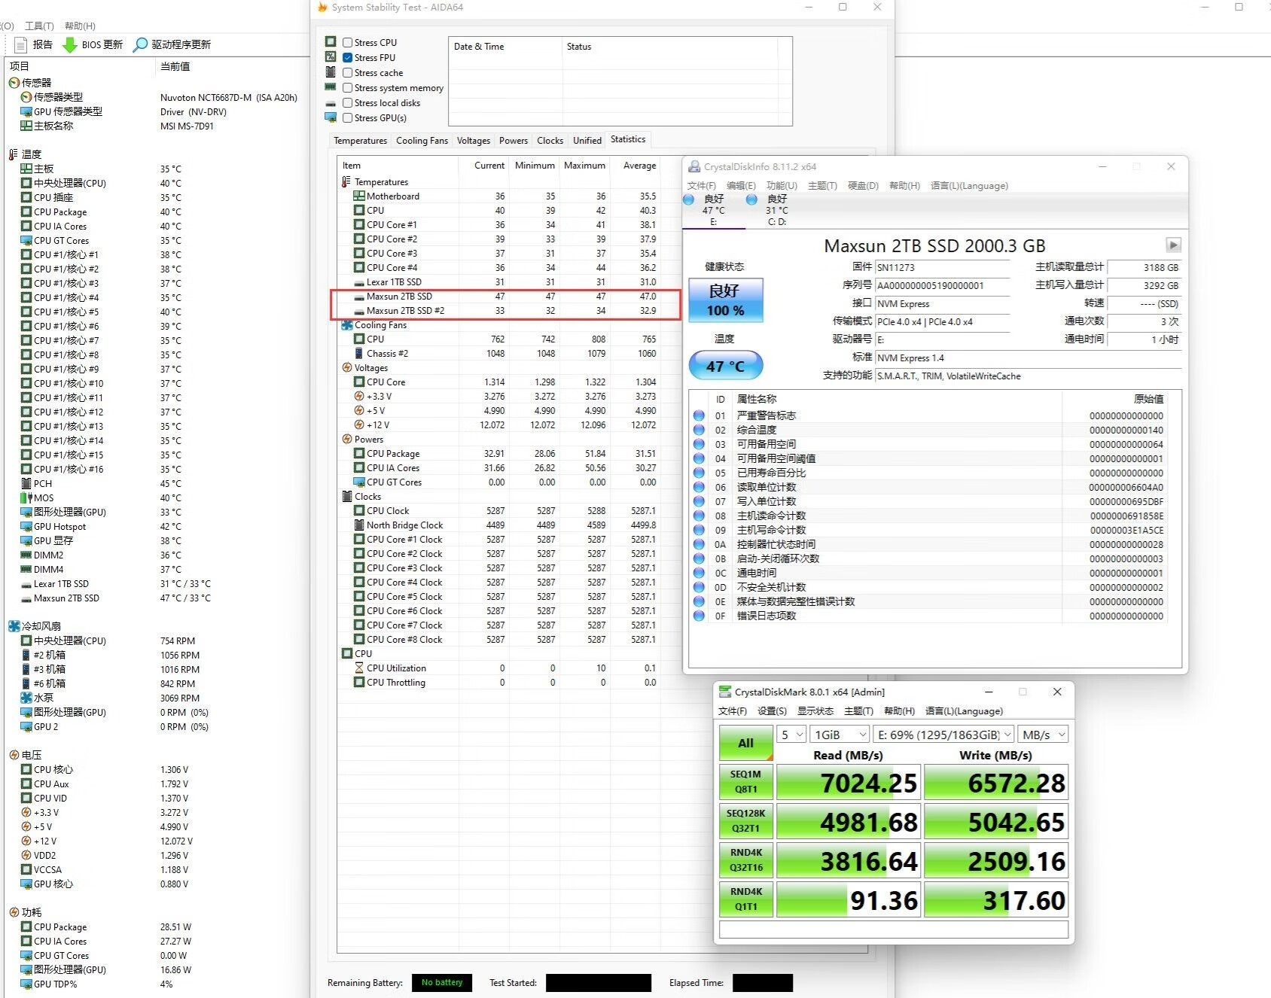Screen dimensions: 1271x998
Task: Click the Stress system memory RAM icon
Action: pos(331,87)
